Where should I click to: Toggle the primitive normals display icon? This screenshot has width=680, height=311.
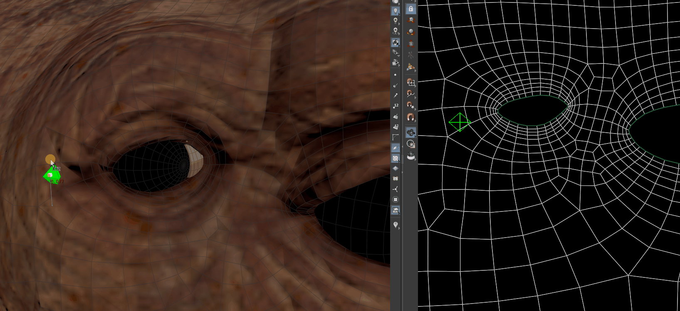coord(396,116)
